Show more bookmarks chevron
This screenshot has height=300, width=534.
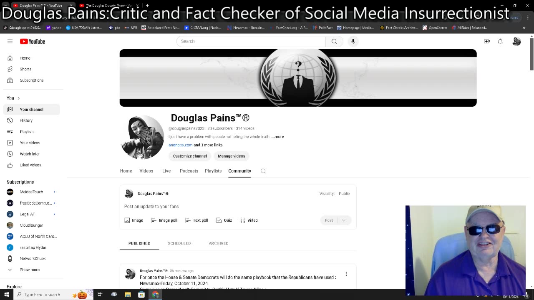click(524, 27)
